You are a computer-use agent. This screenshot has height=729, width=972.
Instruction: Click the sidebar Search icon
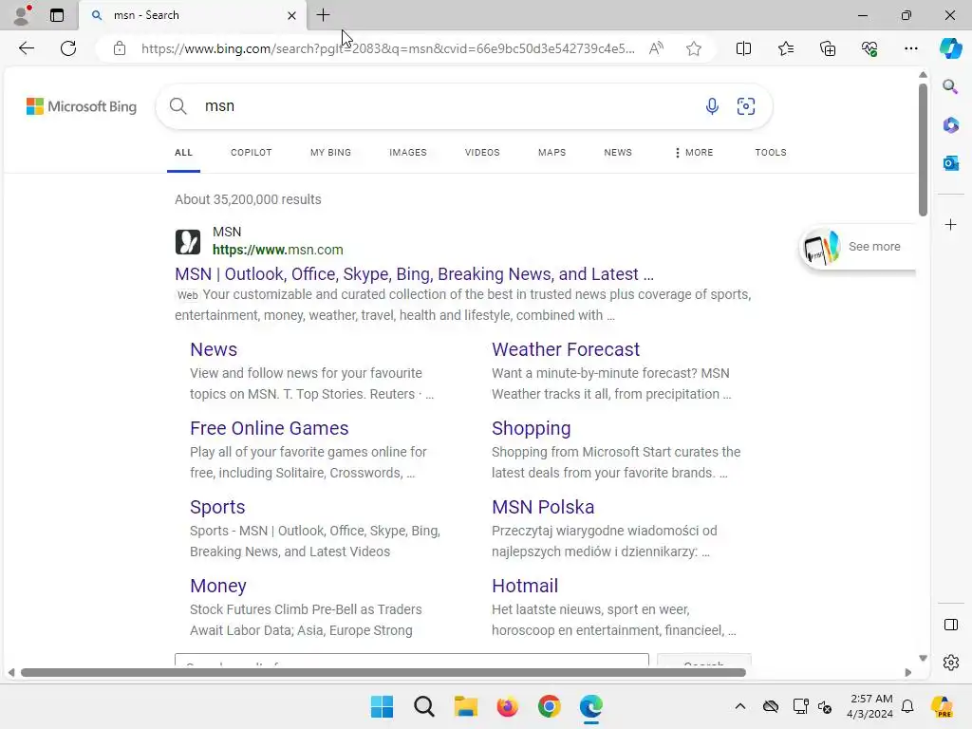(x=950, y=86)
